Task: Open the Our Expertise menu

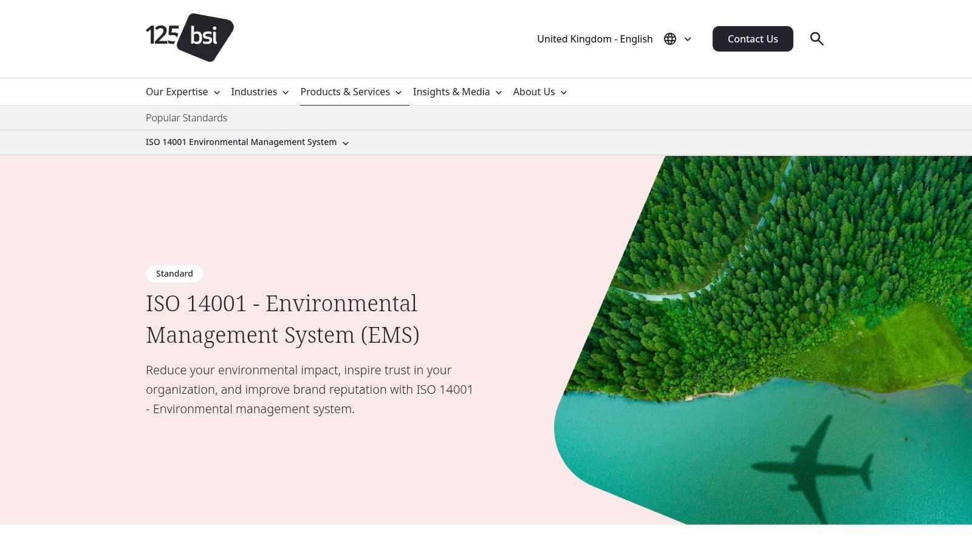Action: tap(177, 92)
